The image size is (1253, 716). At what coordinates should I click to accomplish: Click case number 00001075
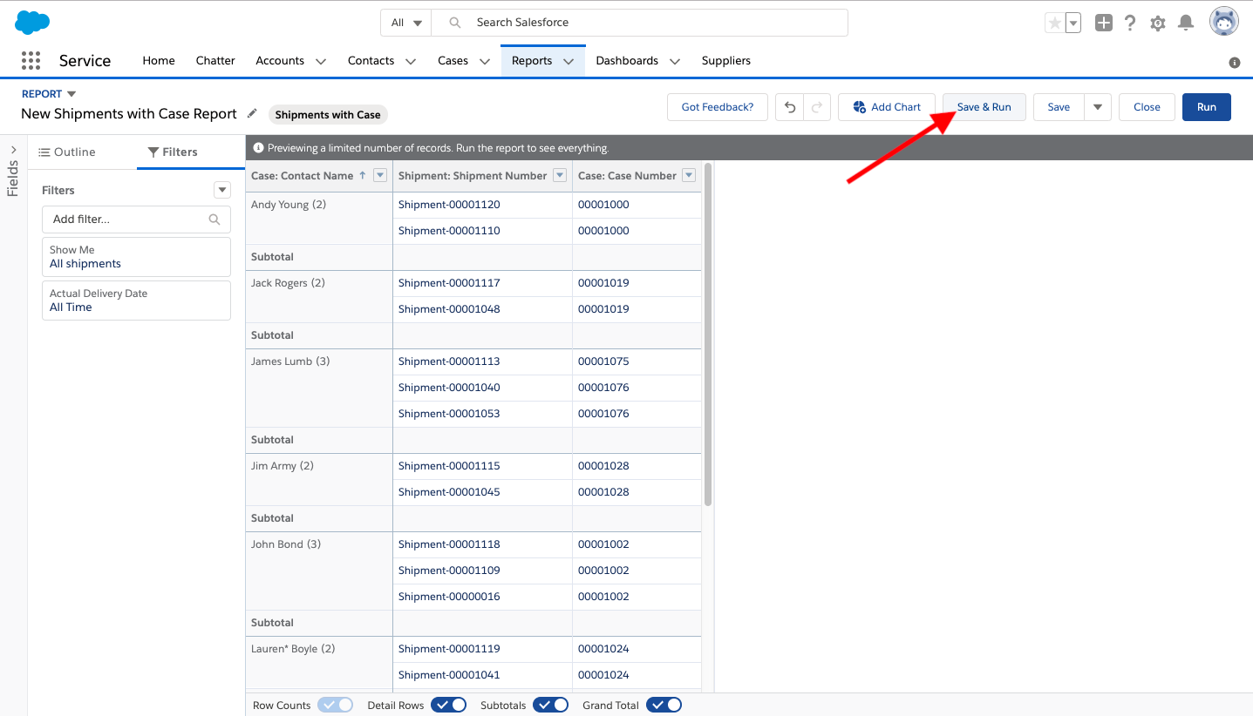click(x=603, y=361)
